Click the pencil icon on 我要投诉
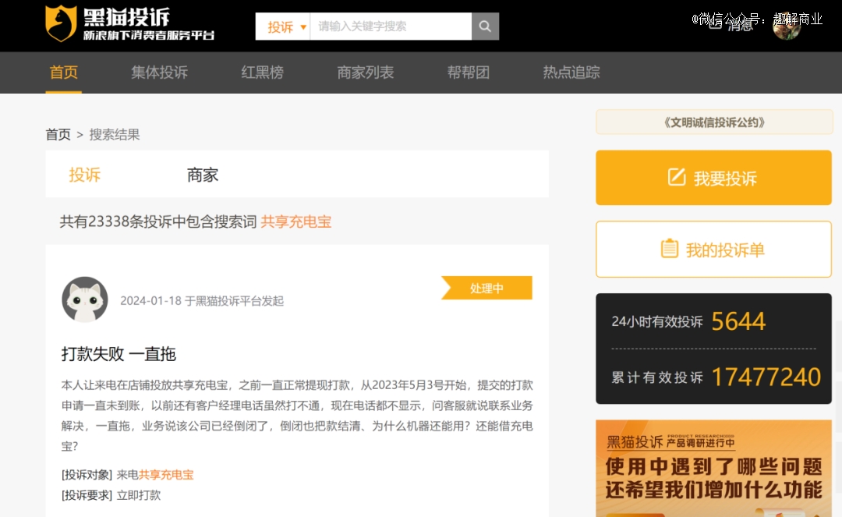Screen dimensions: 842x517 point(677,177)
